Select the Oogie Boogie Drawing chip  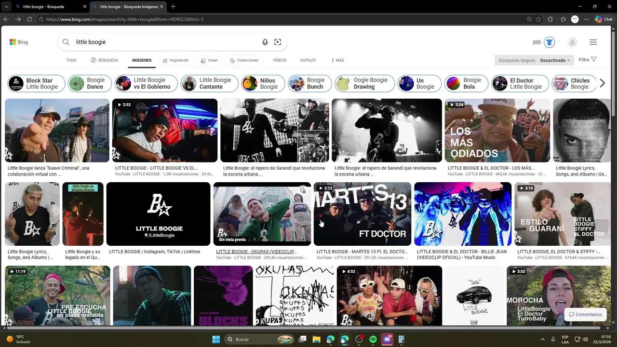[x=364, y=83]
